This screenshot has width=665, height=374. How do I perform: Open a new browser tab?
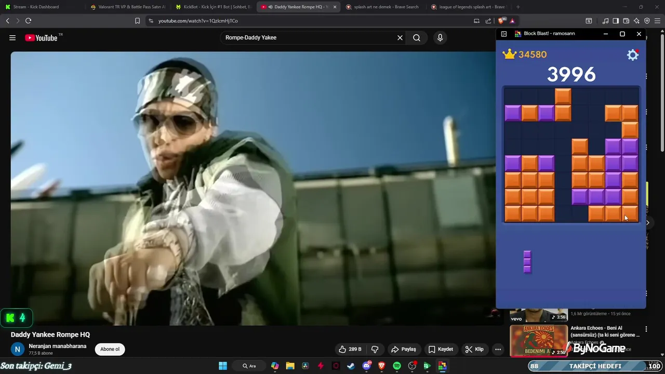point(518,7)
